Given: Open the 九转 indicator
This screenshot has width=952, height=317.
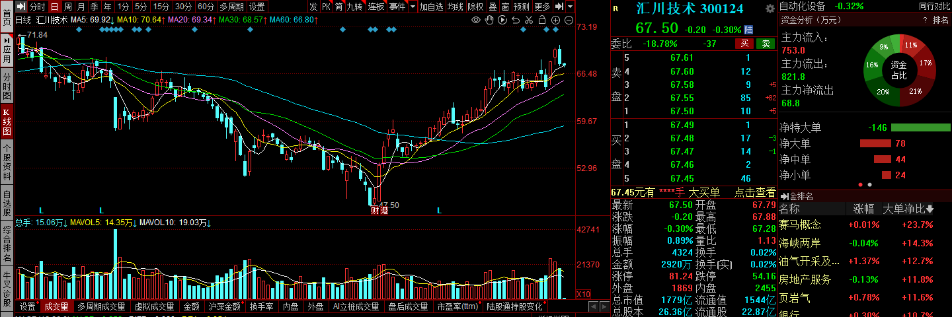Looking at the screenshot, I should click(x=355, y=7).
